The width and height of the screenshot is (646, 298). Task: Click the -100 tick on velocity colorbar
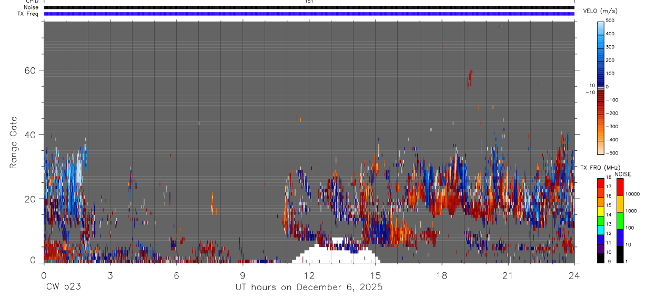tap(612, 100)
